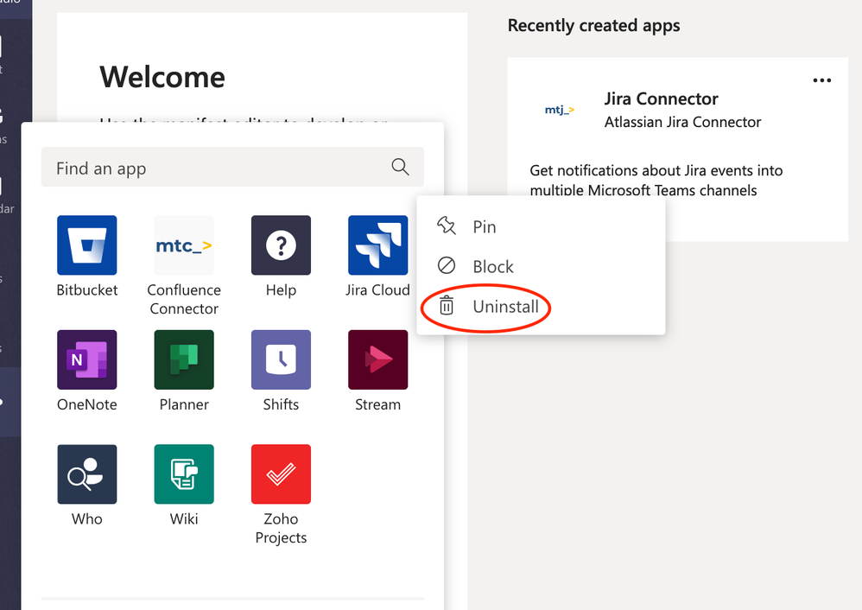Screen dimensions: 862x610
Task: Open the Jira Connector app title
Action: 661,99
